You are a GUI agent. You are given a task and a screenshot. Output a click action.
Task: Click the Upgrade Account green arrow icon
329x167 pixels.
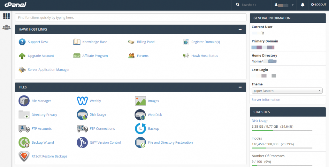(x=22, y=56)
